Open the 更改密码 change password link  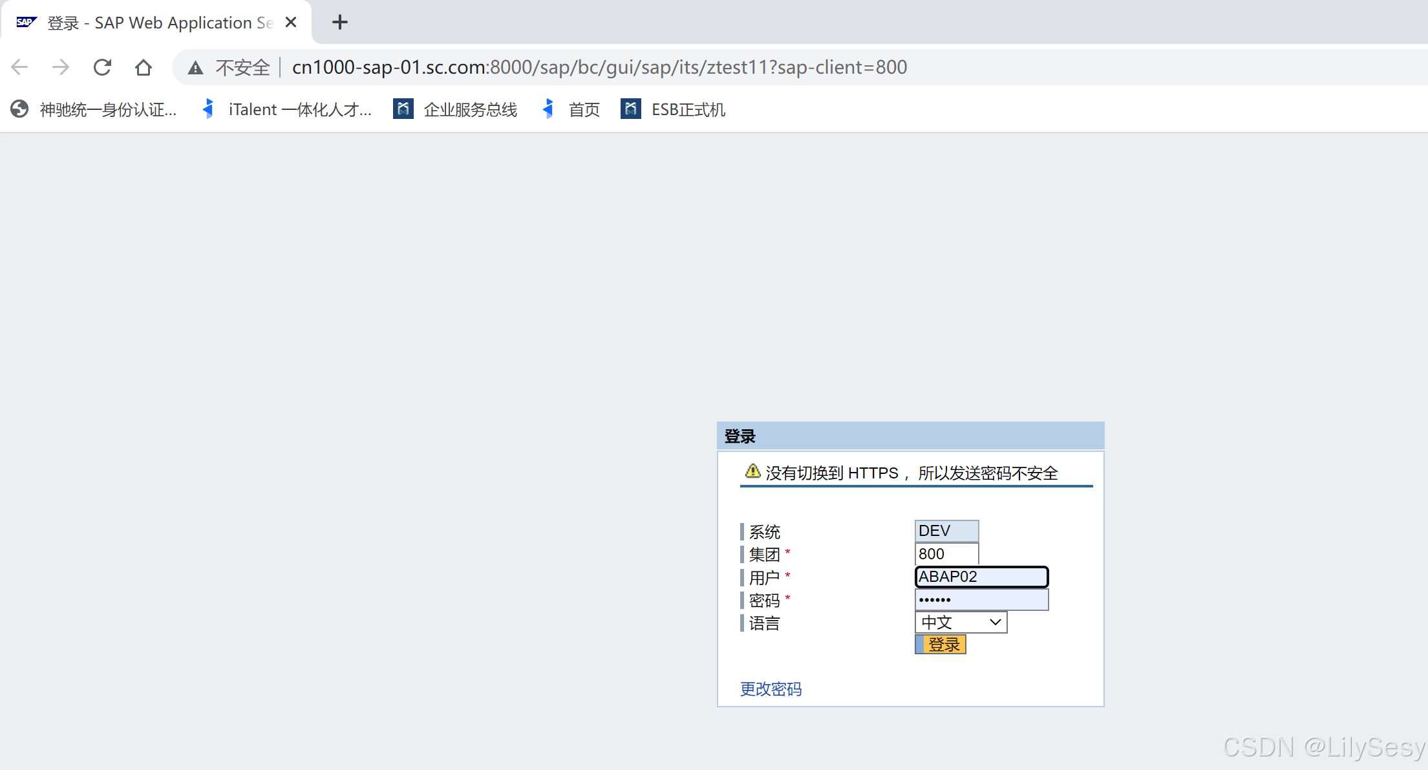pos(770,689)
